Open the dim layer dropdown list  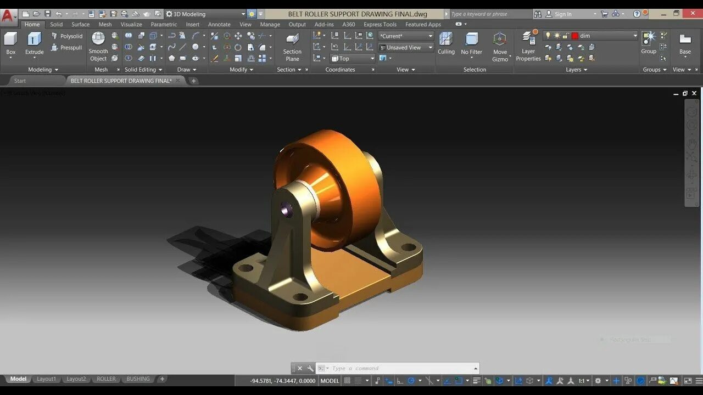(591, 36)
